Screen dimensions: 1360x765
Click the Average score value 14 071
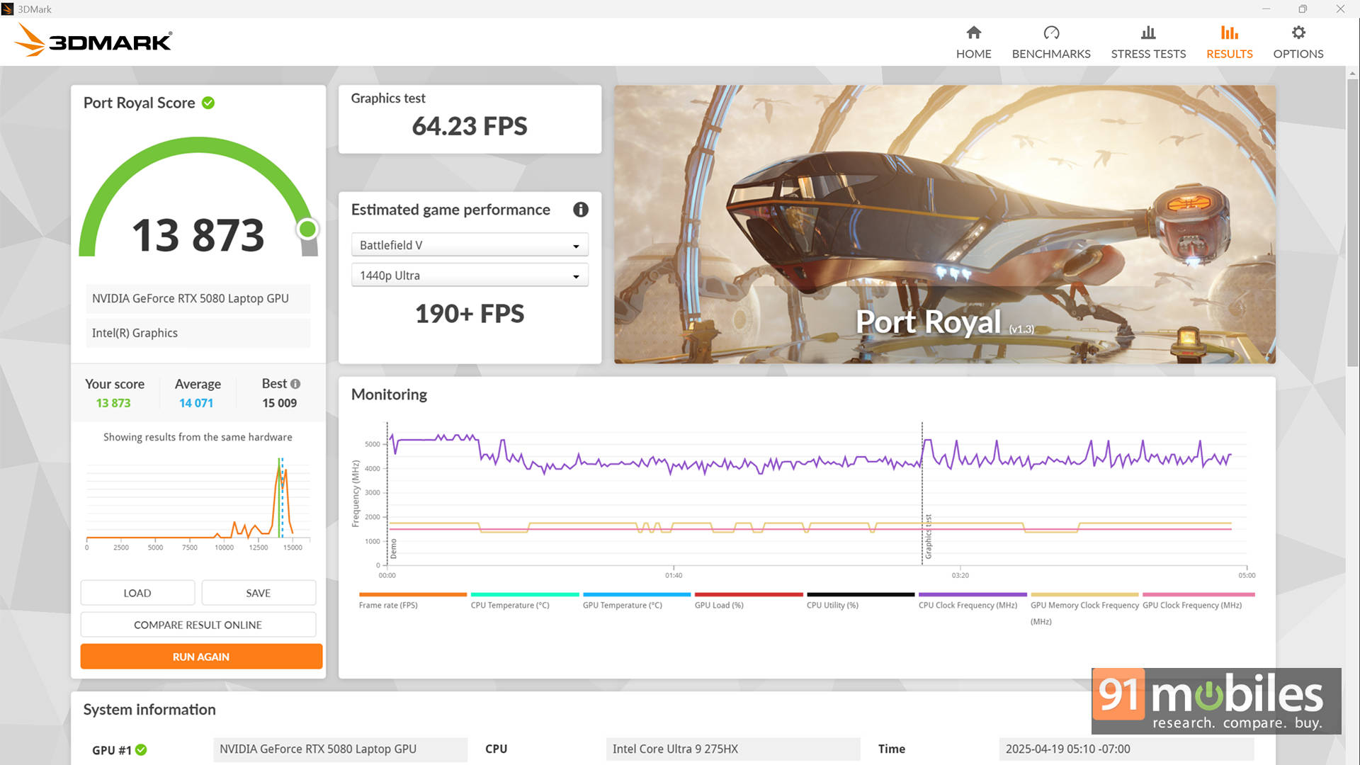click(x=195, y=403)
